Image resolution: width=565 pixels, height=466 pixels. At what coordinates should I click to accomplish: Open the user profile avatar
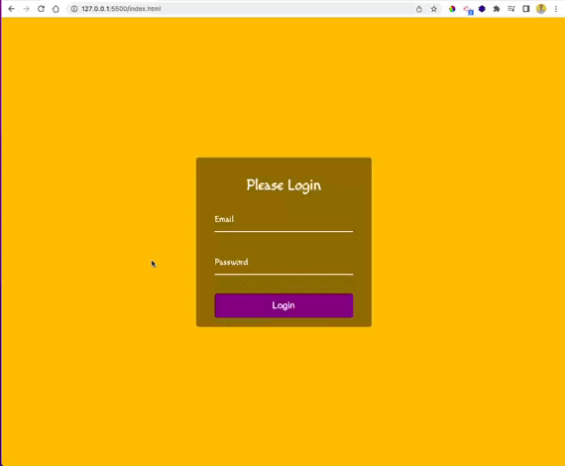[x=541, y=9]
